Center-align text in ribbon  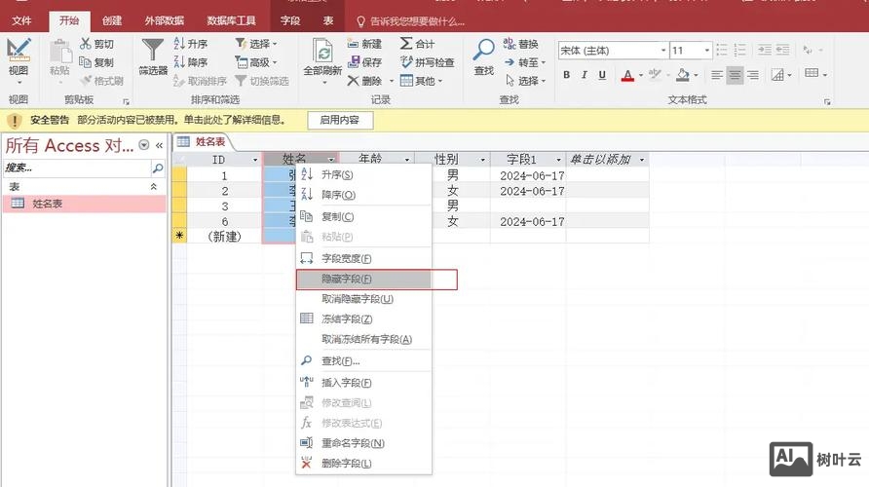735,75
